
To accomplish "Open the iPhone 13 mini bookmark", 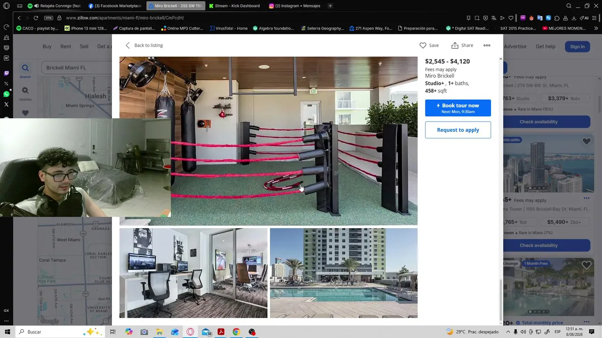I will (x=86, y=28).
